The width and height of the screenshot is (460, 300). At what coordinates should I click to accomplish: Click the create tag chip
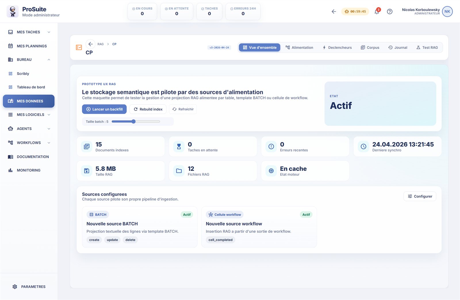(x=94, y=240)
